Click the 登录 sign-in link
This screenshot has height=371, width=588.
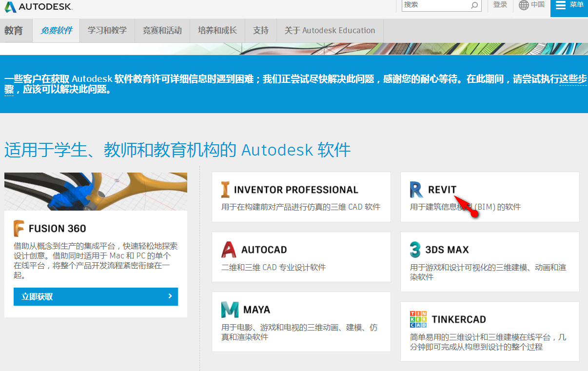pyautogui.click(x=500, y=5)
